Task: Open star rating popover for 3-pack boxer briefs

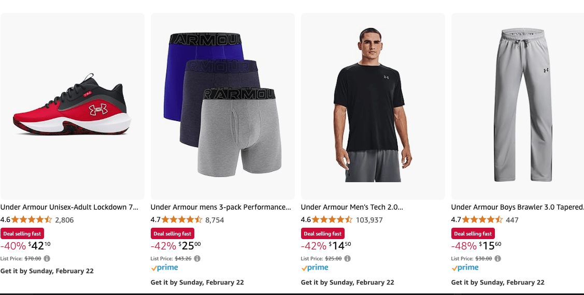Action: pyautogui.click(x=182, y=219)
